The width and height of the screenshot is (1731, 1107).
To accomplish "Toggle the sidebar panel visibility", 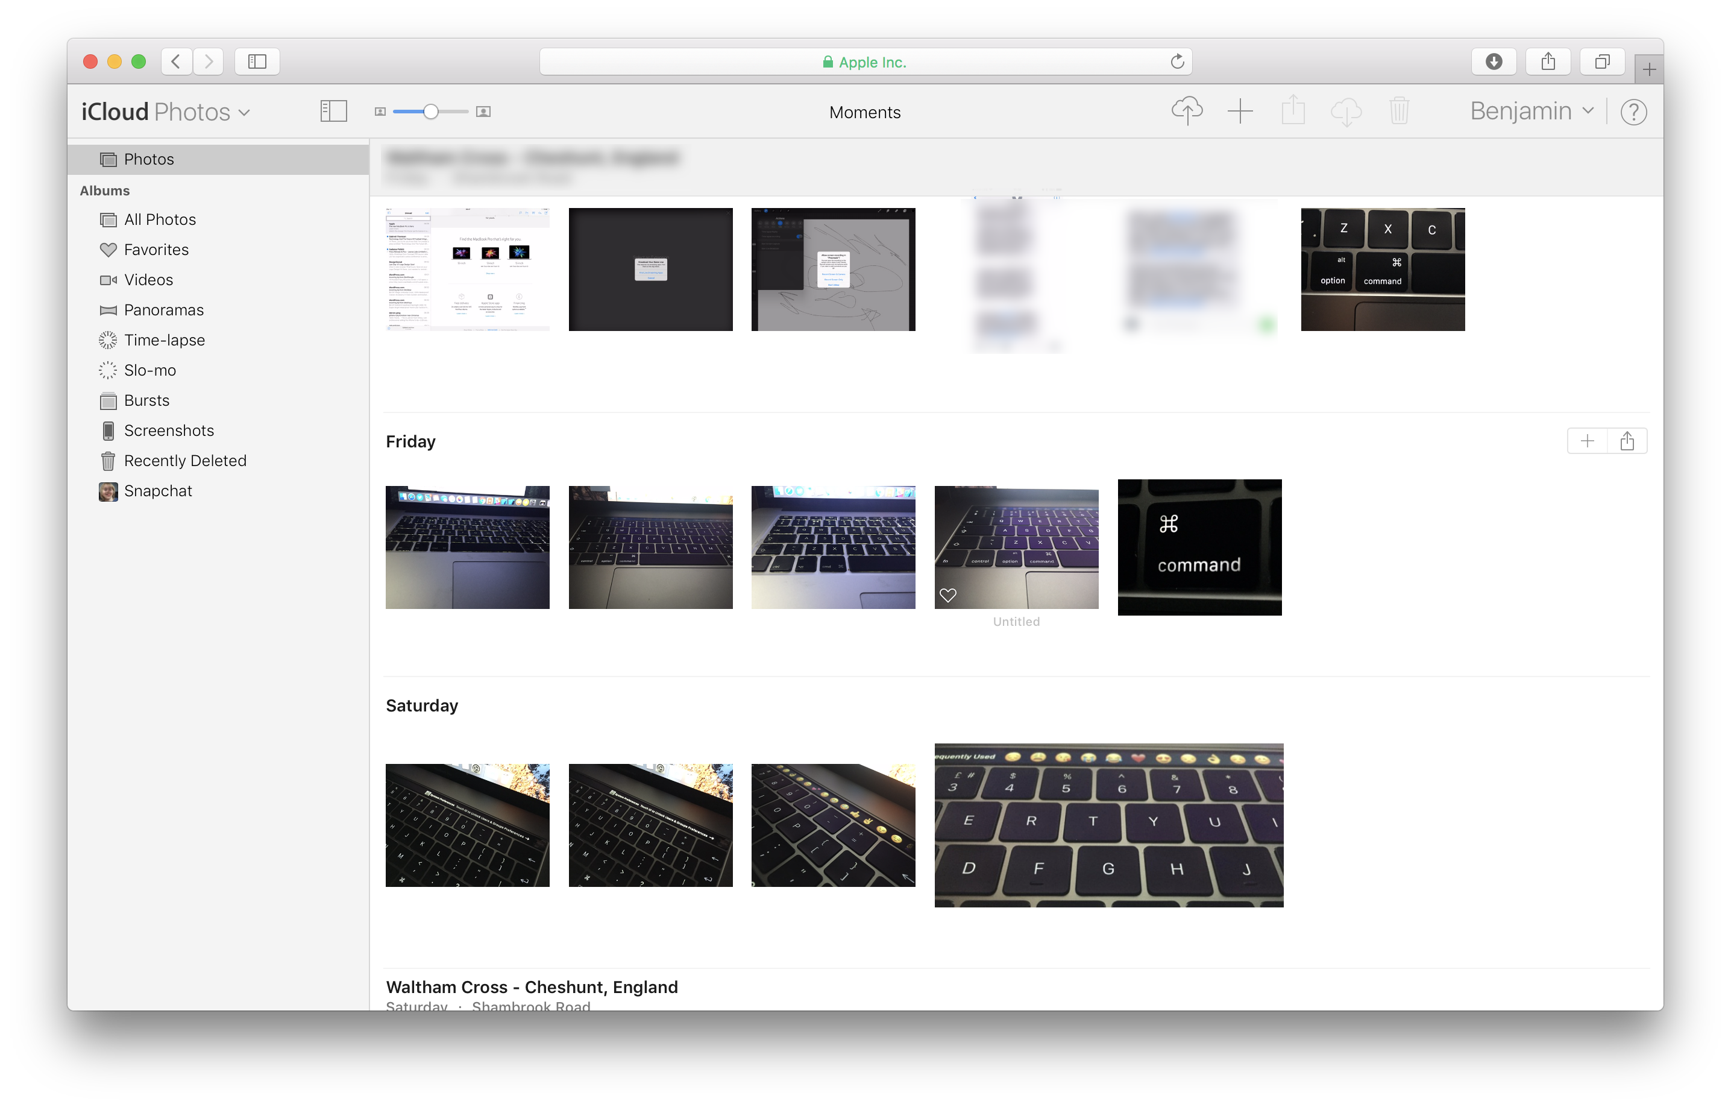I will pos(333,111).
